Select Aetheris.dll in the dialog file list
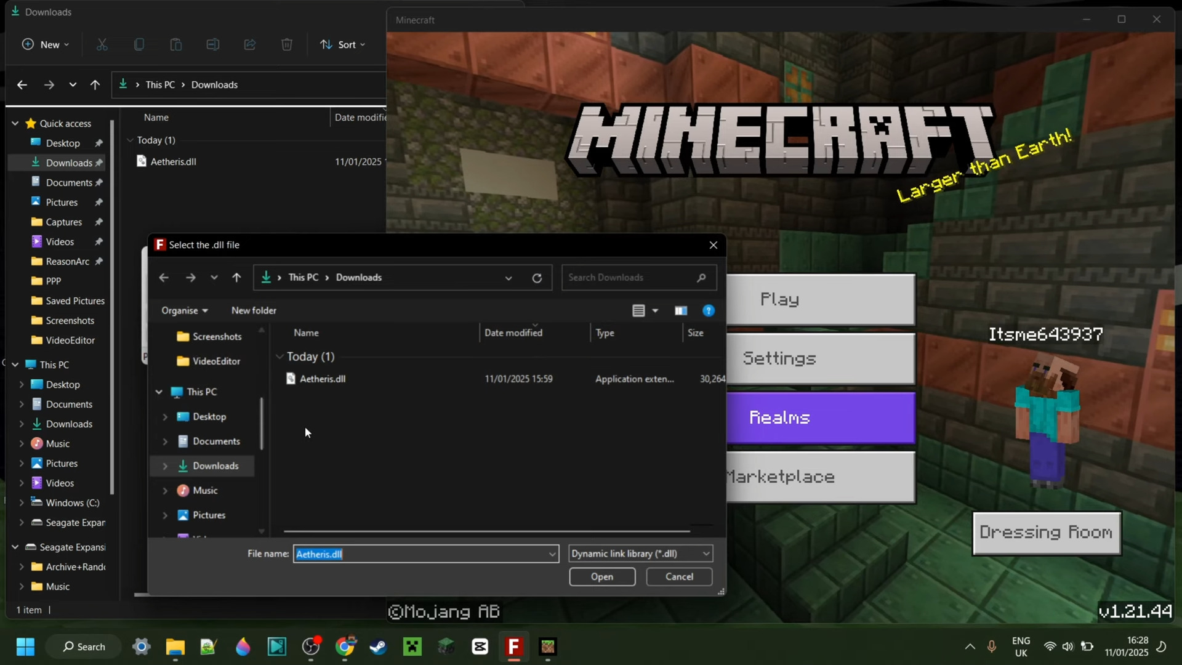 tap(323, 379)
